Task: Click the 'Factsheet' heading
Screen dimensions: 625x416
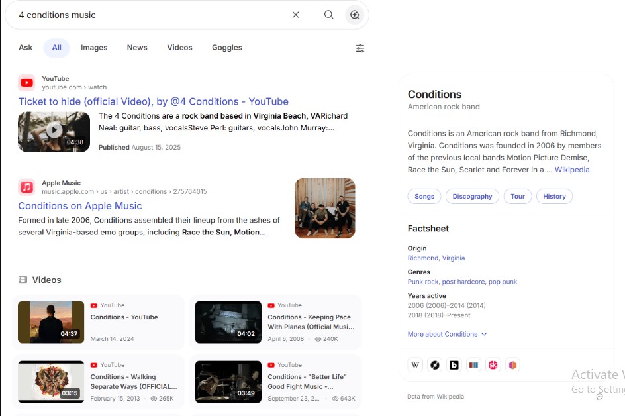Action: (428, 229)
